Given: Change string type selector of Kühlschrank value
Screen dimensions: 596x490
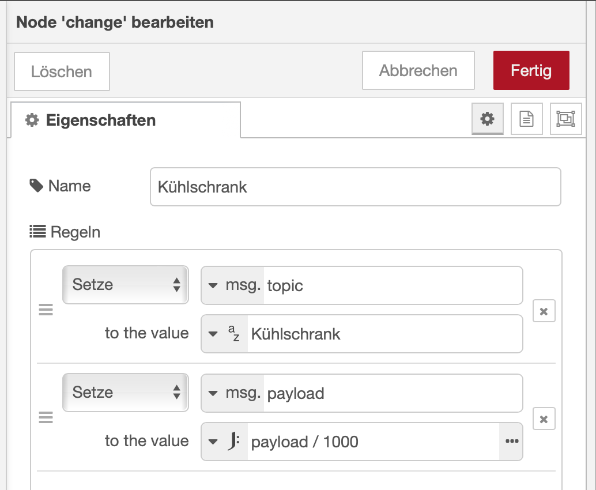Looking at the screenshot, I should click(x=225, y=334).
